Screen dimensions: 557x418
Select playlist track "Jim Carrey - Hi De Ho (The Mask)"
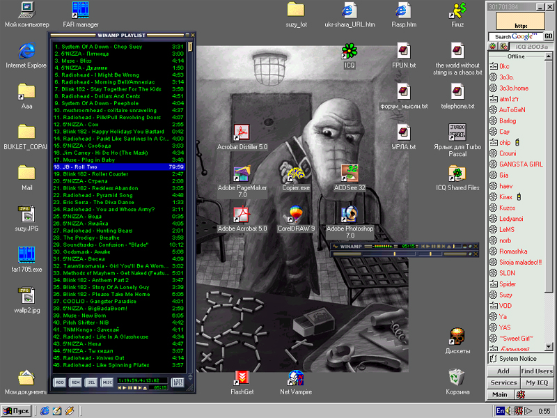point(119,153)
